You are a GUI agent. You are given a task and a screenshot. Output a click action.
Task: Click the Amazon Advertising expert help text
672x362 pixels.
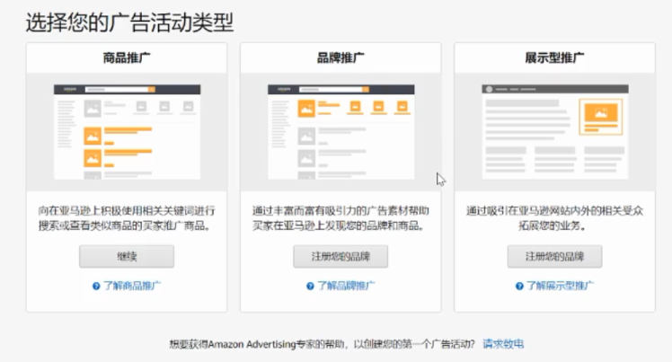tap(322, 344)
